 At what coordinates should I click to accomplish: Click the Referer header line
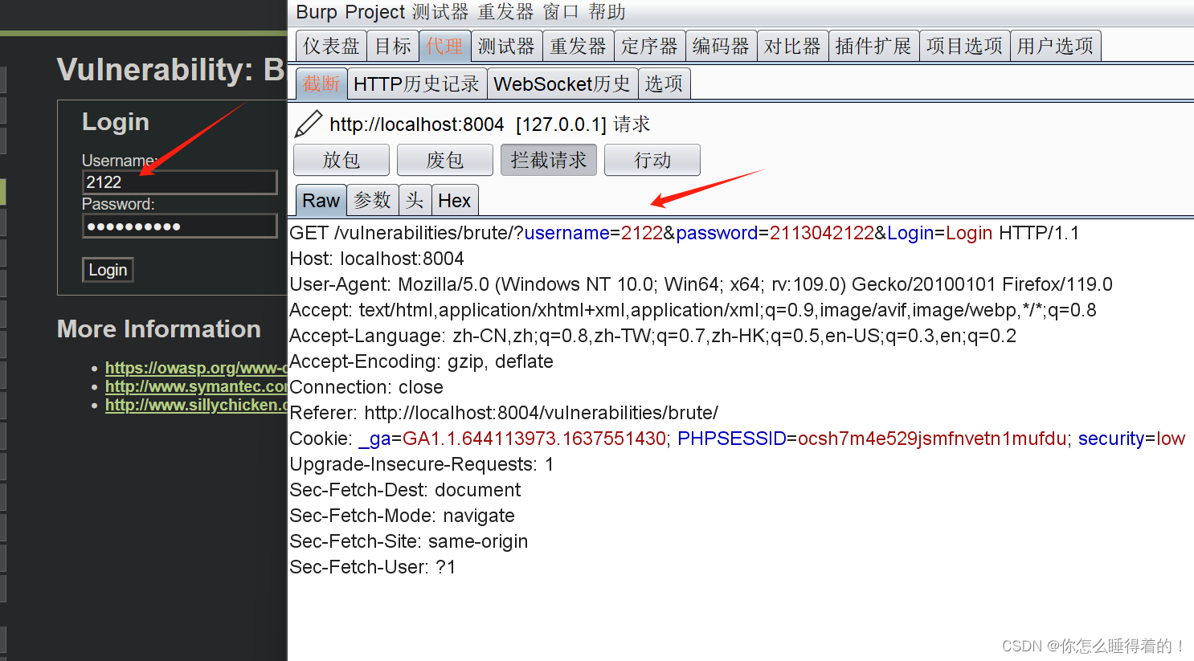(x=504, y=413)
